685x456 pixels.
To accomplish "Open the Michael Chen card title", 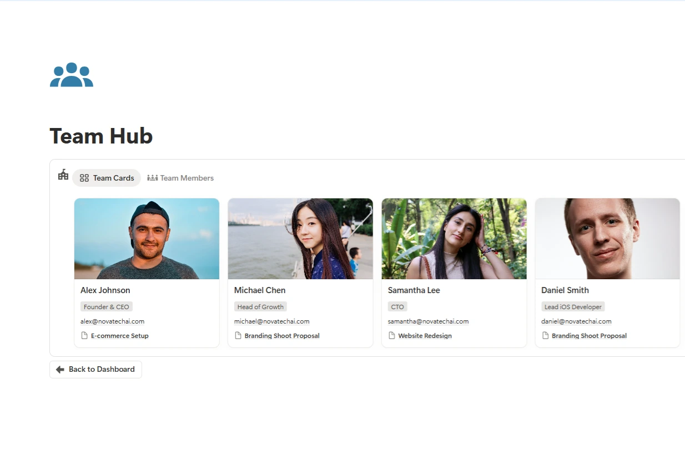I will (260, 290).
